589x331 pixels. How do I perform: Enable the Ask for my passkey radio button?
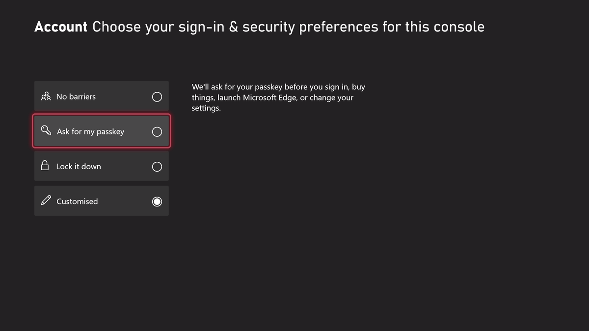[157, 131]
